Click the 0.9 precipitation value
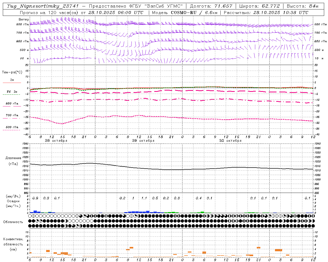The width and height of the screenshot is (328, 262). point(35,198)
